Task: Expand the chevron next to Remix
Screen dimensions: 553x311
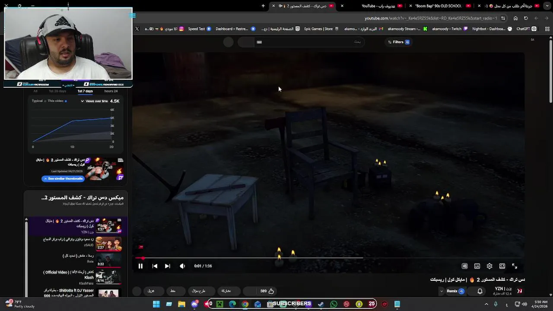Action: [x=441, y=291]
